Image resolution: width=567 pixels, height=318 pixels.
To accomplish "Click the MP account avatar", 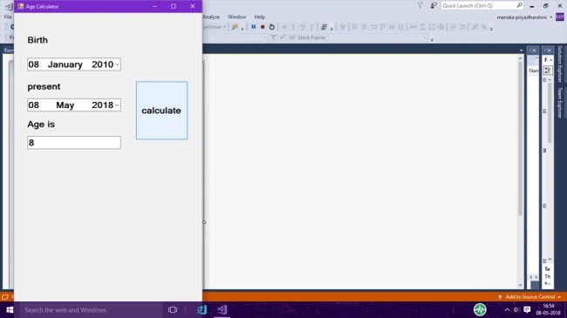I will 560,17.
